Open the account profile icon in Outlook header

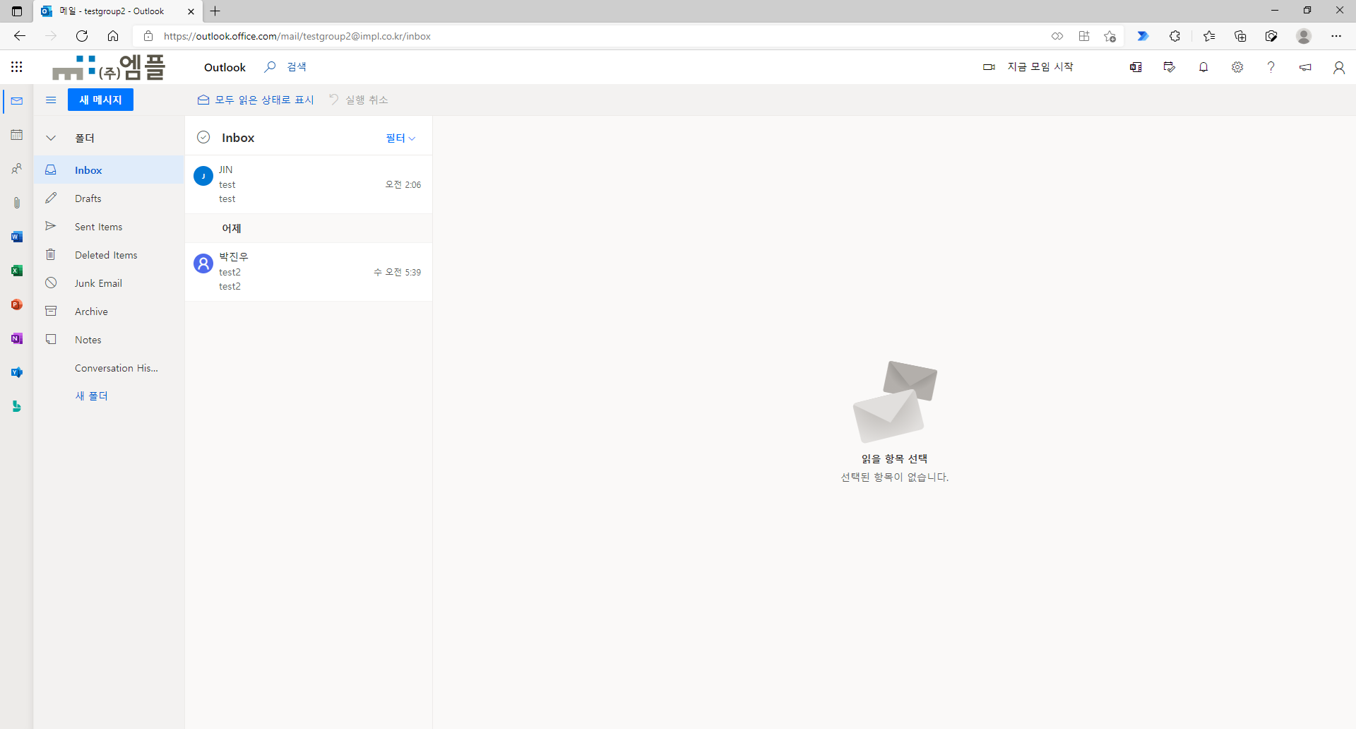tap(1338, 67)
